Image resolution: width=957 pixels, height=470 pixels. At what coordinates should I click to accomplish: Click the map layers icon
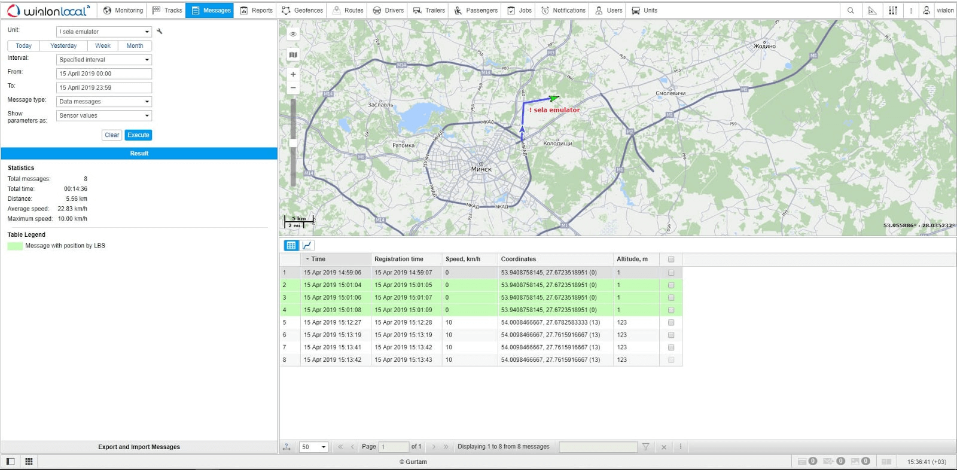(x=293, y=55)
